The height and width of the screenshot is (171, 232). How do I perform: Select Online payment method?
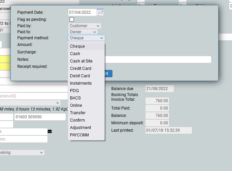coord(76,105)
